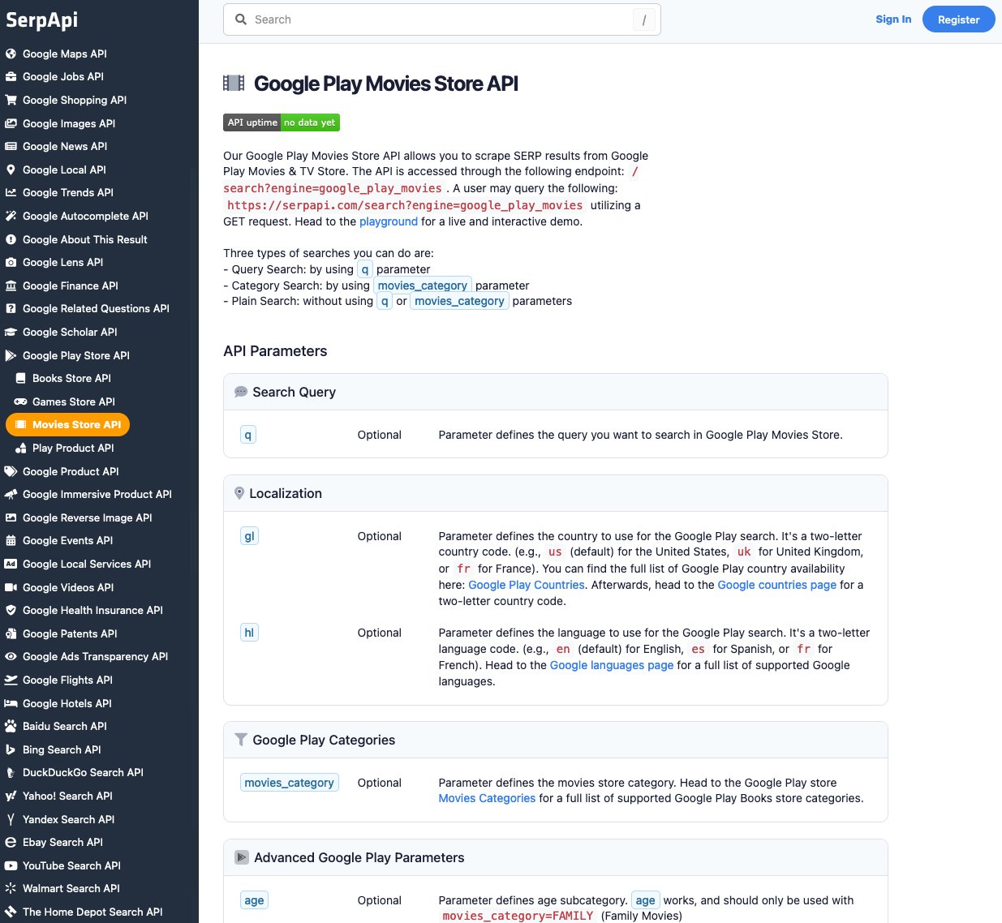Open the Google languages page link

click(612, 665)
